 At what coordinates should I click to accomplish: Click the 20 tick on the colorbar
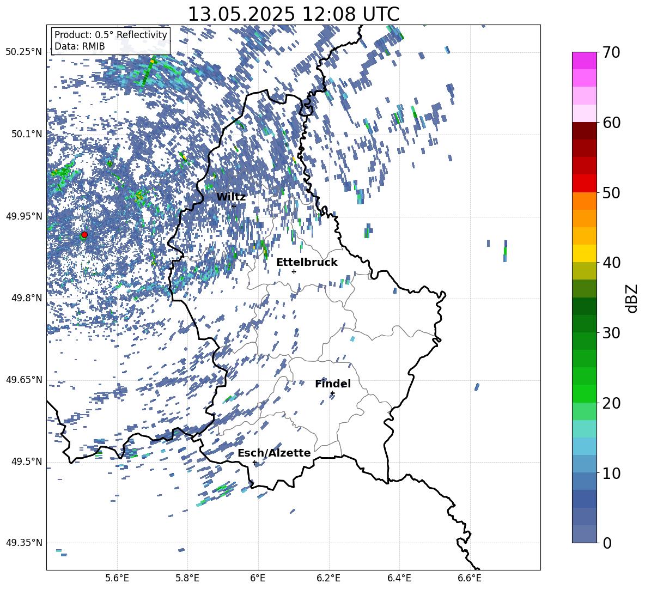(x=611, y=403)
